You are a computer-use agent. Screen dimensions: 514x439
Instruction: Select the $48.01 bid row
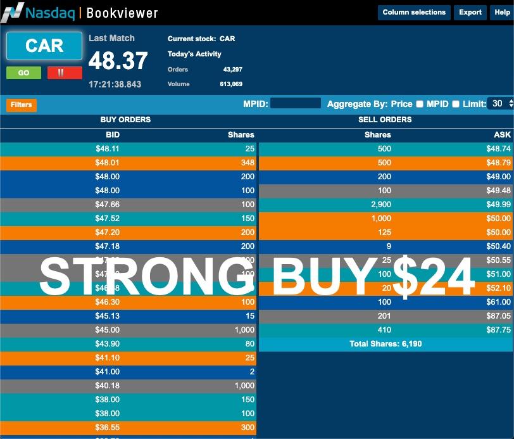pos(128,163)
